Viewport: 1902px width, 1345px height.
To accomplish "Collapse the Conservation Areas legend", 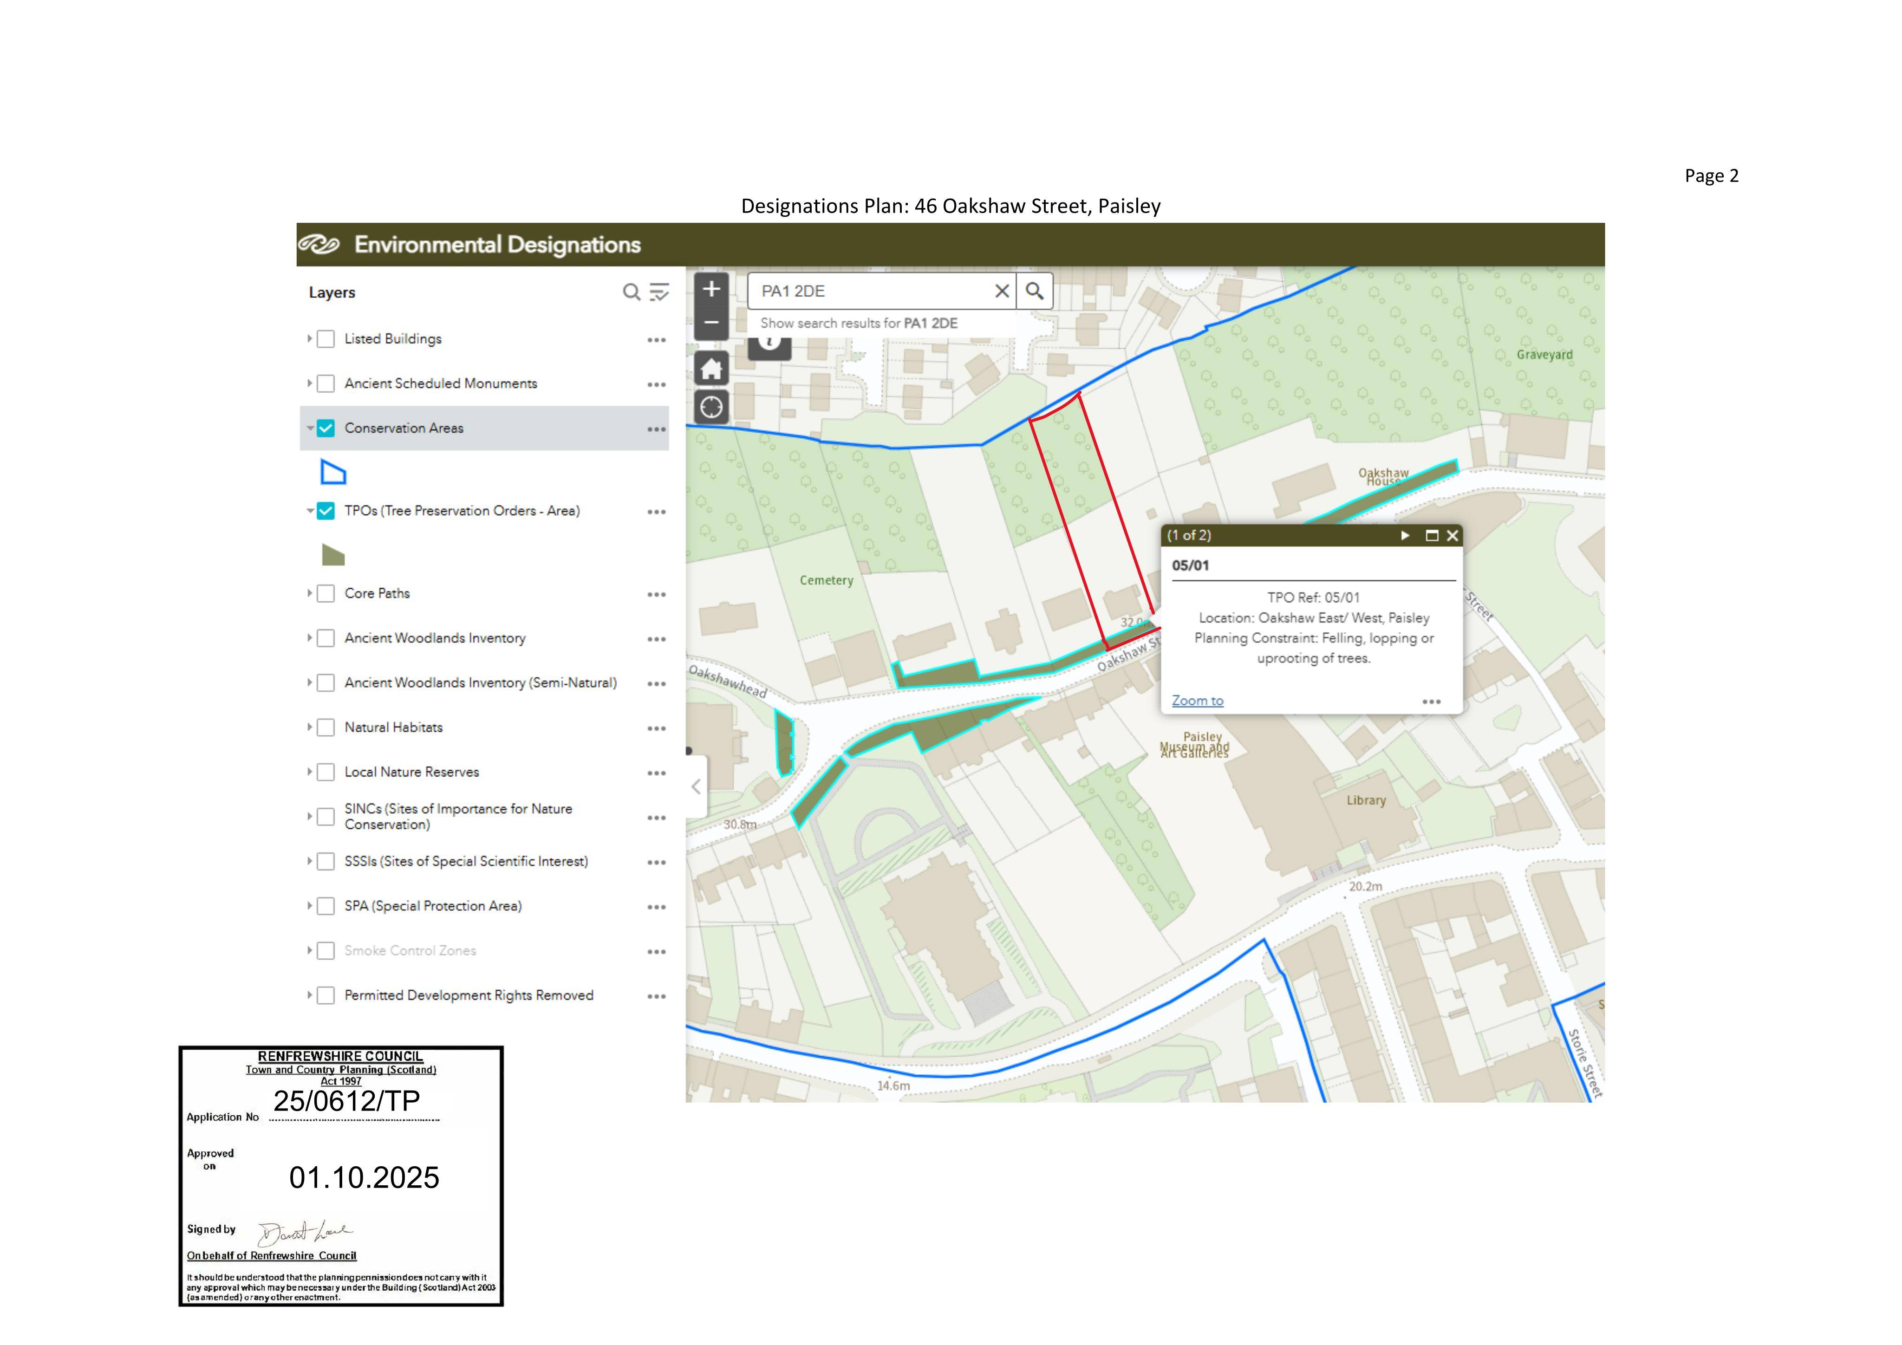I will (x=310, y=428).
